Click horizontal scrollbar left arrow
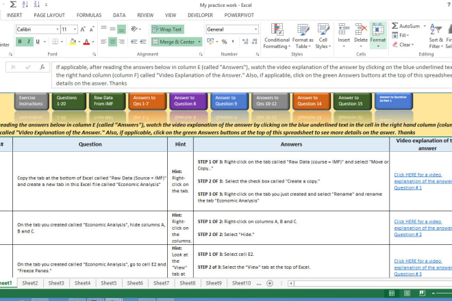 pyautogui.click(x=291, y=283)
